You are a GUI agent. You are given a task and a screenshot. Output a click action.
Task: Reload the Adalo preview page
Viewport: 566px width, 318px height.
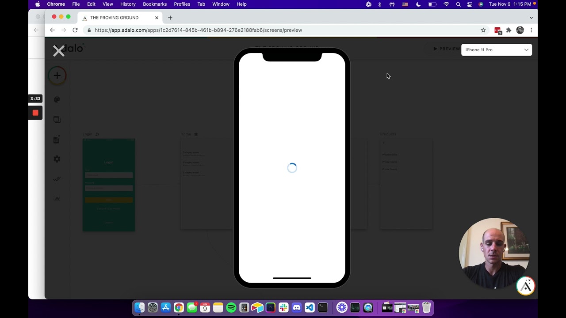click(x=75, y=30)
